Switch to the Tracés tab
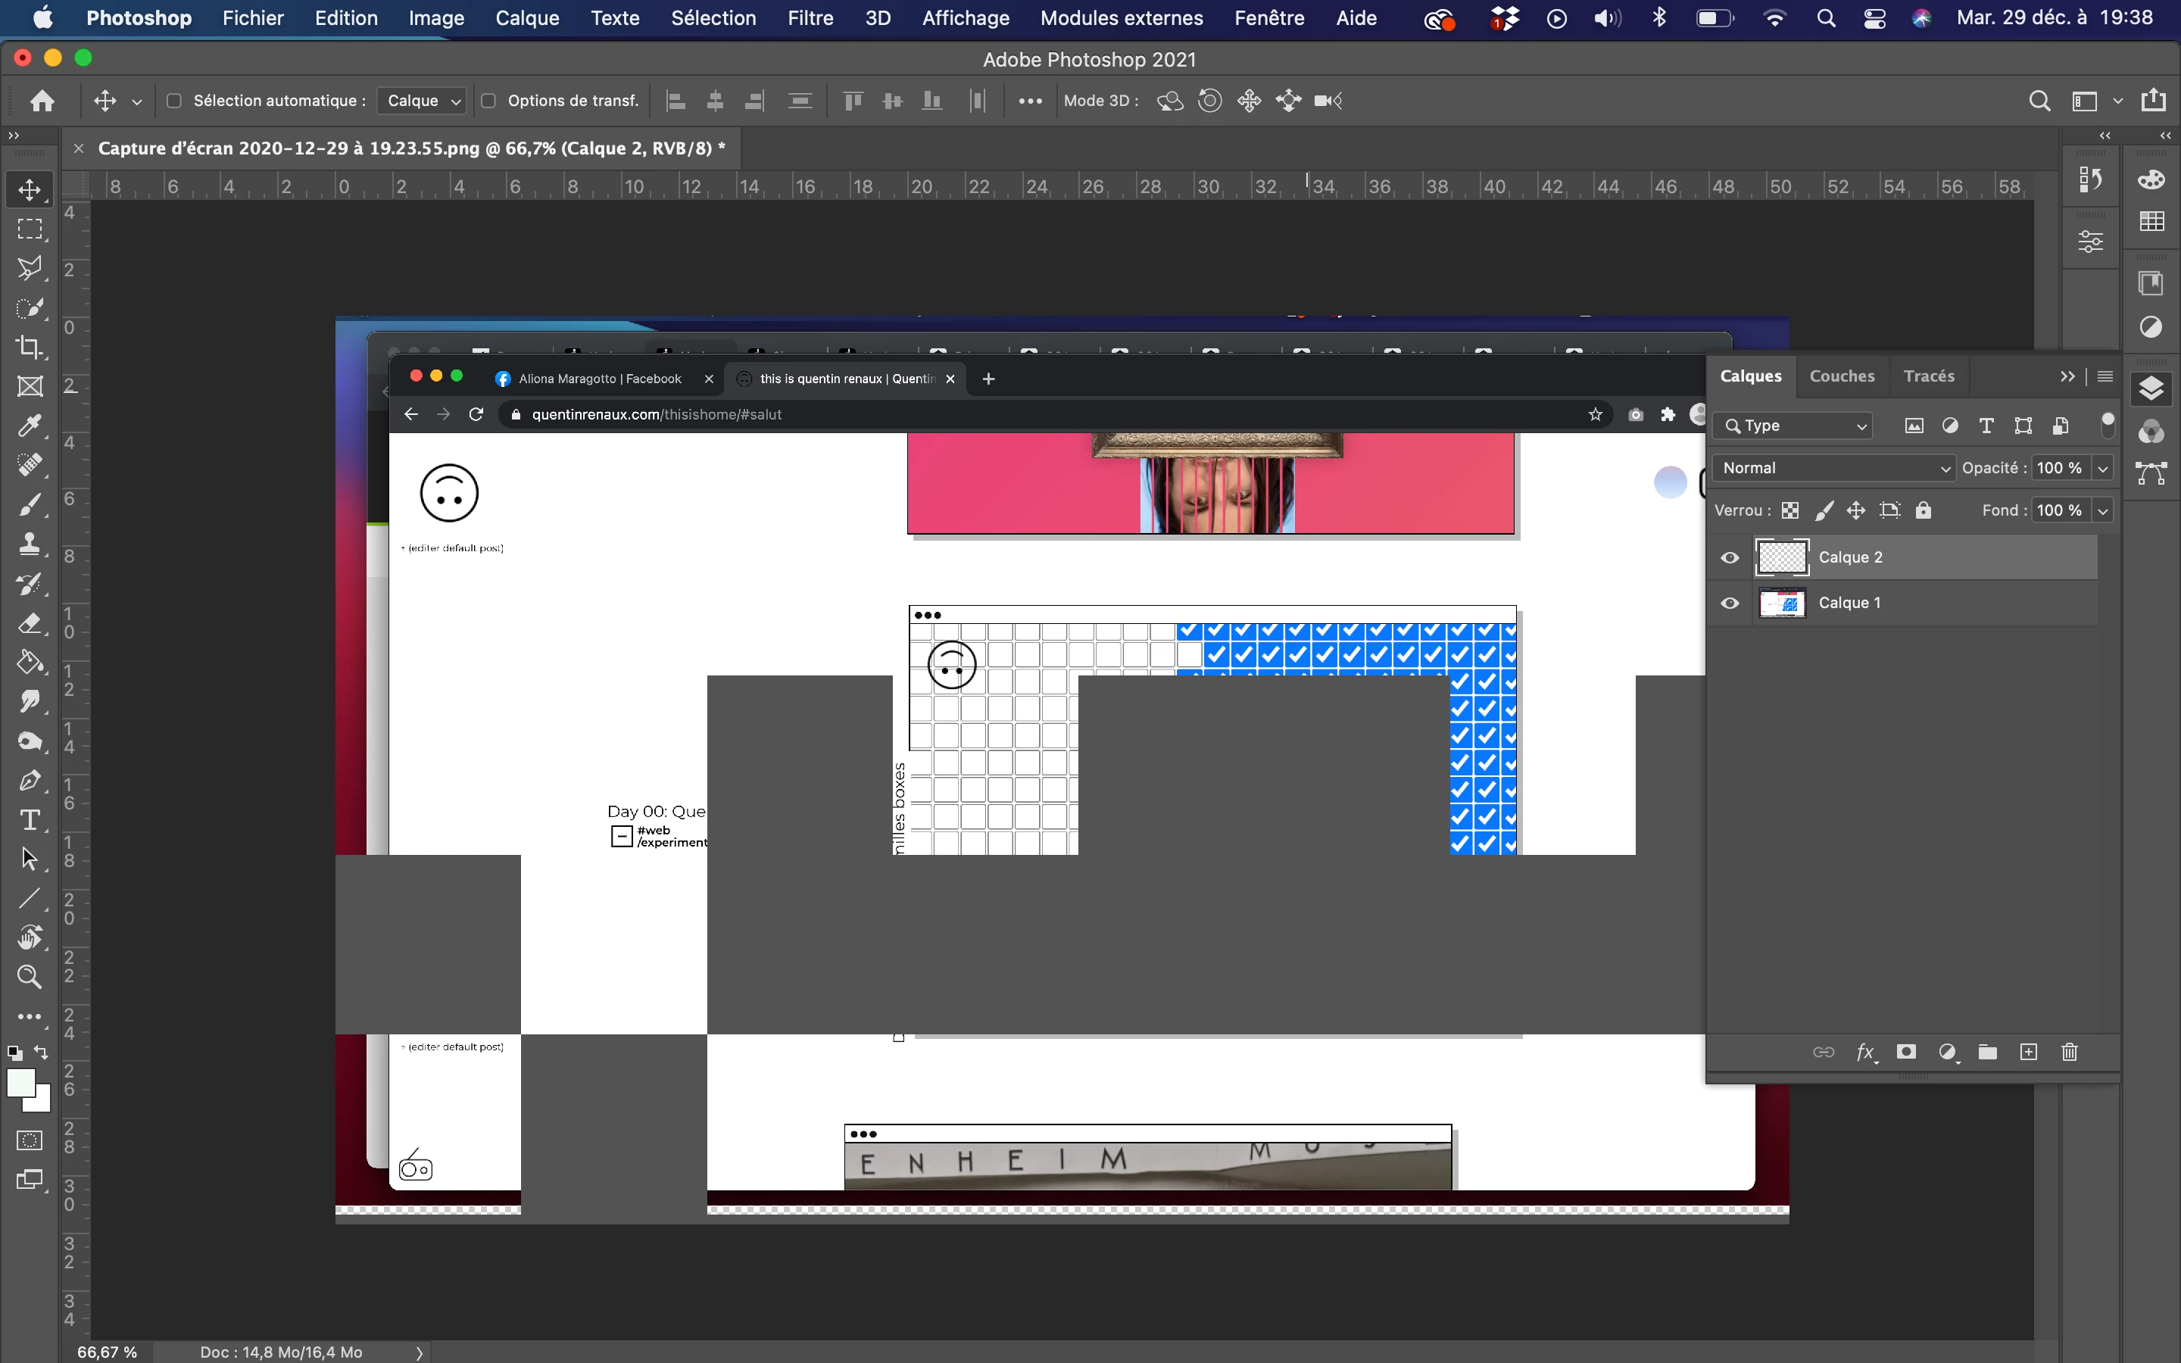The image size is (2181, 1363). tap(1929, 376)
